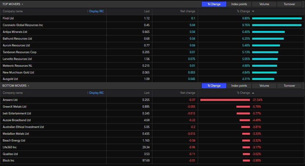Sort Top Movers by Last column
305x166 pixels.
[x=147, y=11]
